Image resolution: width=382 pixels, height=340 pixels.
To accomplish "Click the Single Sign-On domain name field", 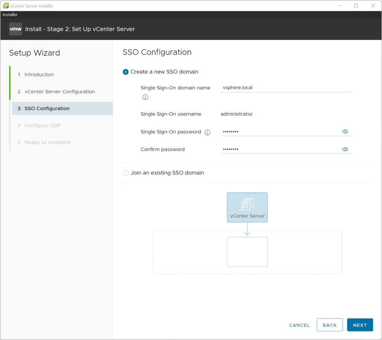I will [286, 88].
